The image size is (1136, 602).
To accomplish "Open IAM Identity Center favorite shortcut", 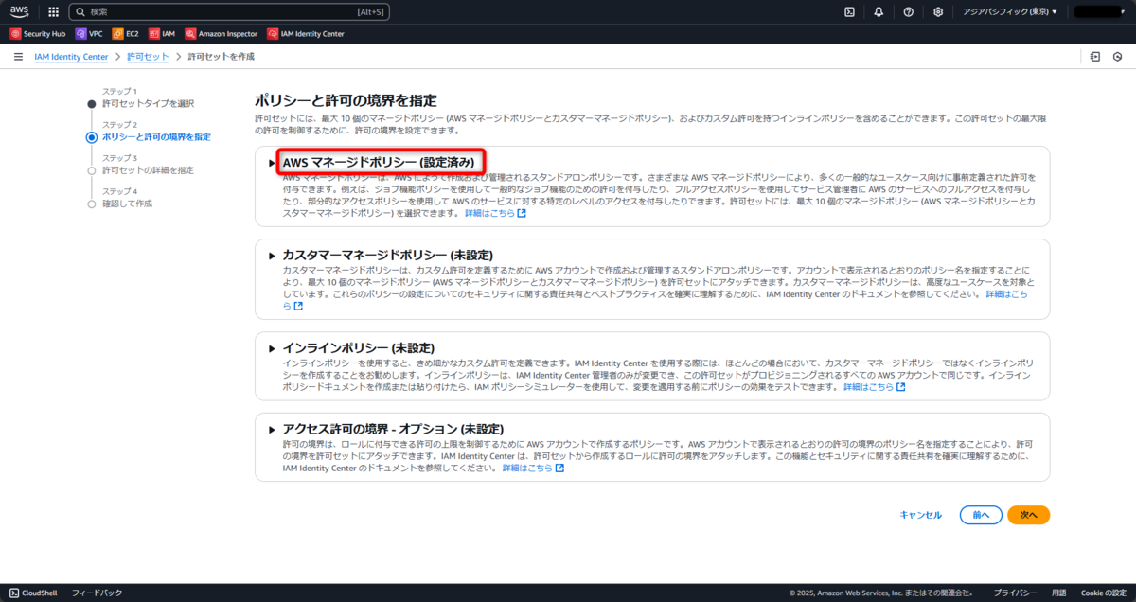I will (x=306, y=33).
